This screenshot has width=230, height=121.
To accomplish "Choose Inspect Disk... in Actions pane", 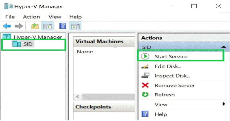I will tap(172, 76).
